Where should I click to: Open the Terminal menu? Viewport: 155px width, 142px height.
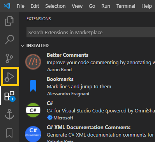point(126,6)
